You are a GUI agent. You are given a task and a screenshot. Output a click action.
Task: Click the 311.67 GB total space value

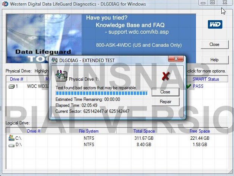[144, 138]
